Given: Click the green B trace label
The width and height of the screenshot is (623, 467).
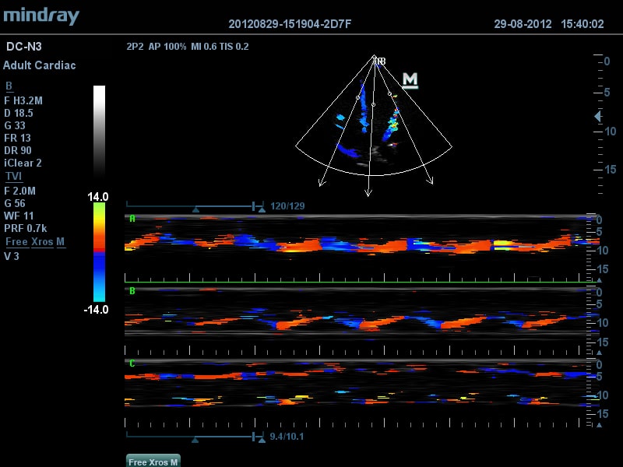Looking at the screenshot, I should click(132, 292).
